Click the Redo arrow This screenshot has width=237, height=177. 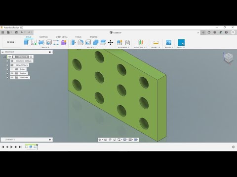click(29, 32)
